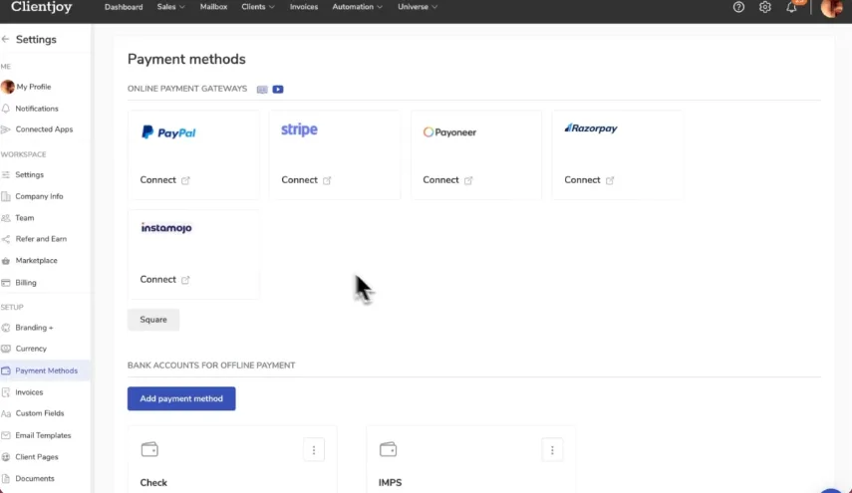Open Branding + in sidebar
The height and width of the screenshot is (493, 852).
coord(34,328)
